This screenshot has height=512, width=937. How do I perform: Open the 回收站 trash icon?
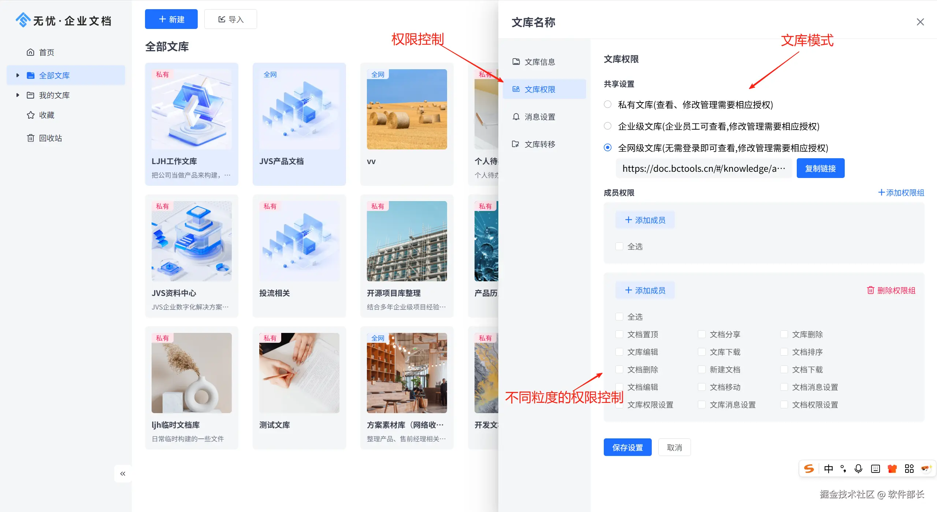click(x=31, y=138)
